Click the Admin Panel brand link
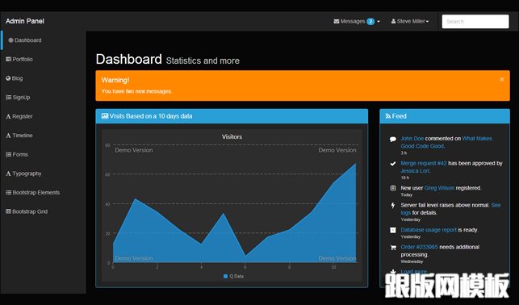The width and height of the screenshot is (519, 305). pyautogui.click(x=25, y=21)
